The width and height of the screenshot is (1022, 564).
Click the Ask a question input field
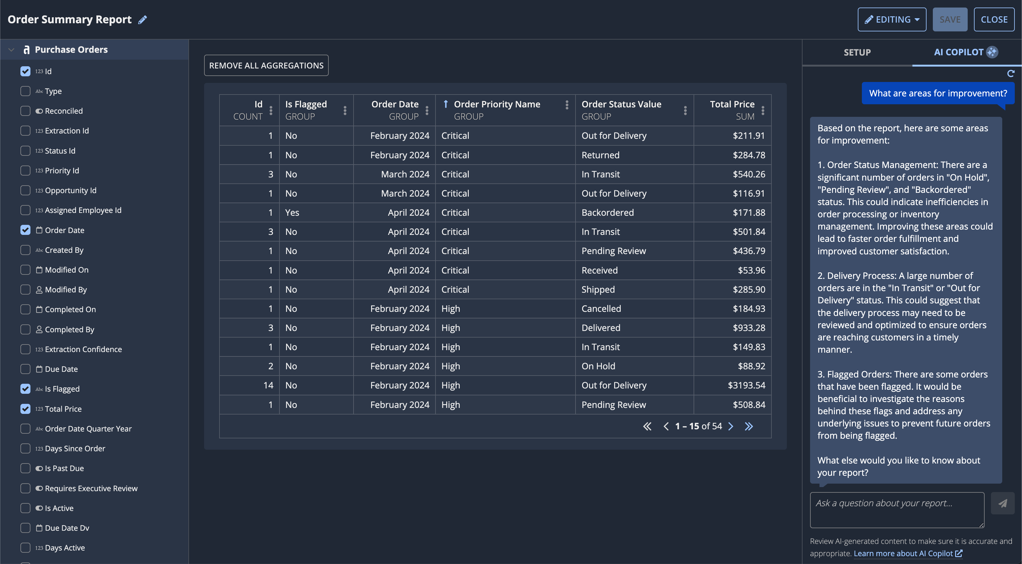coord(897,510)
